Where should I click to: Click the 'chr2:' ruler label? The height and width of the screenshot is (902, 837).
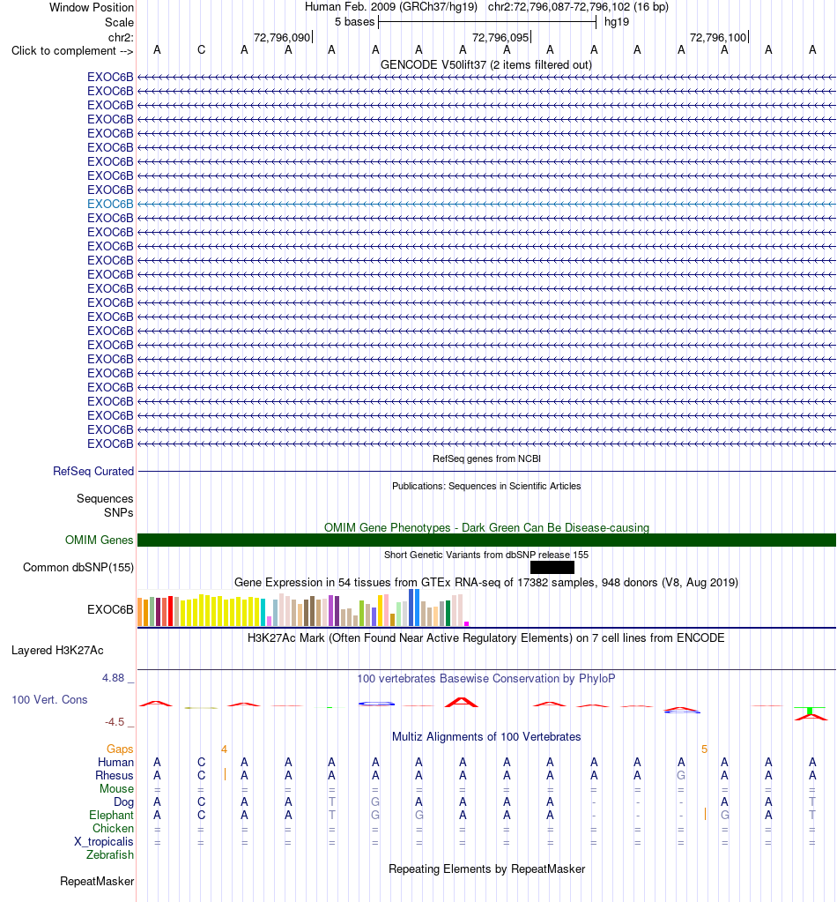coord(121,37)
